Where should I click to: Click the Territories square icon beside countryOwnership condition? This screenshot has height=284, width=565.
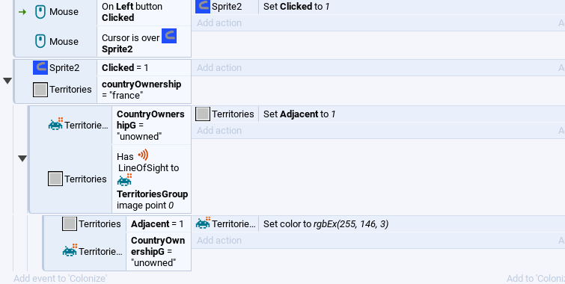40,90
